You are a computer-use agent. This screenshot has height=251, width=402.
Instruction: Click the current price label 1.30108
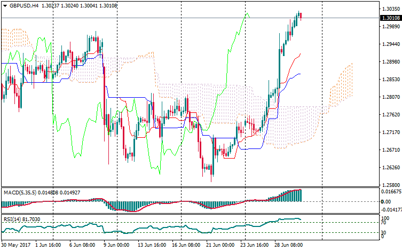391,18
